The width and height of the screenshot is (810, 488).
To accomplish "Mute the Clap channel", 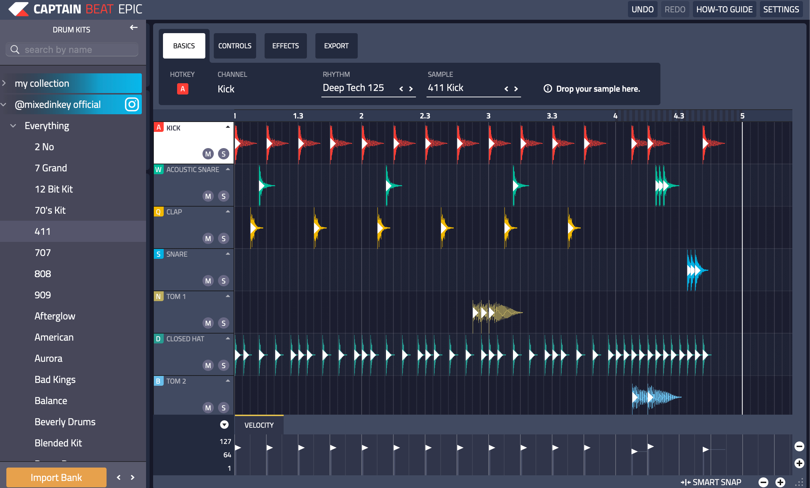I will 208,238.
